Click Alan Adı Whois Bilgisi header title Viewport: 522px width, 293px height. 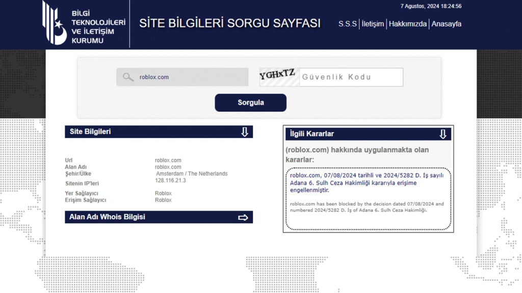coord(107,217)
